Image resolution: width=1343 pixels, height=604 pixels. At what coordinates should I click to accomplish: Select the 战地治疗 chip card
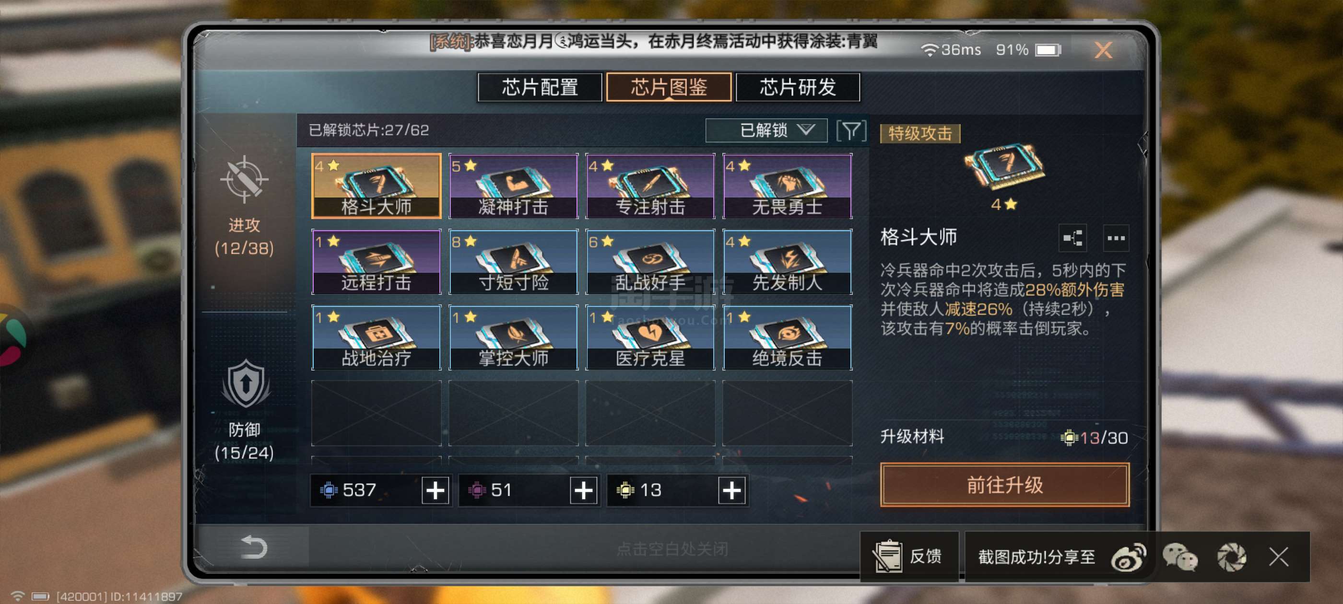[x=376, y=337]
